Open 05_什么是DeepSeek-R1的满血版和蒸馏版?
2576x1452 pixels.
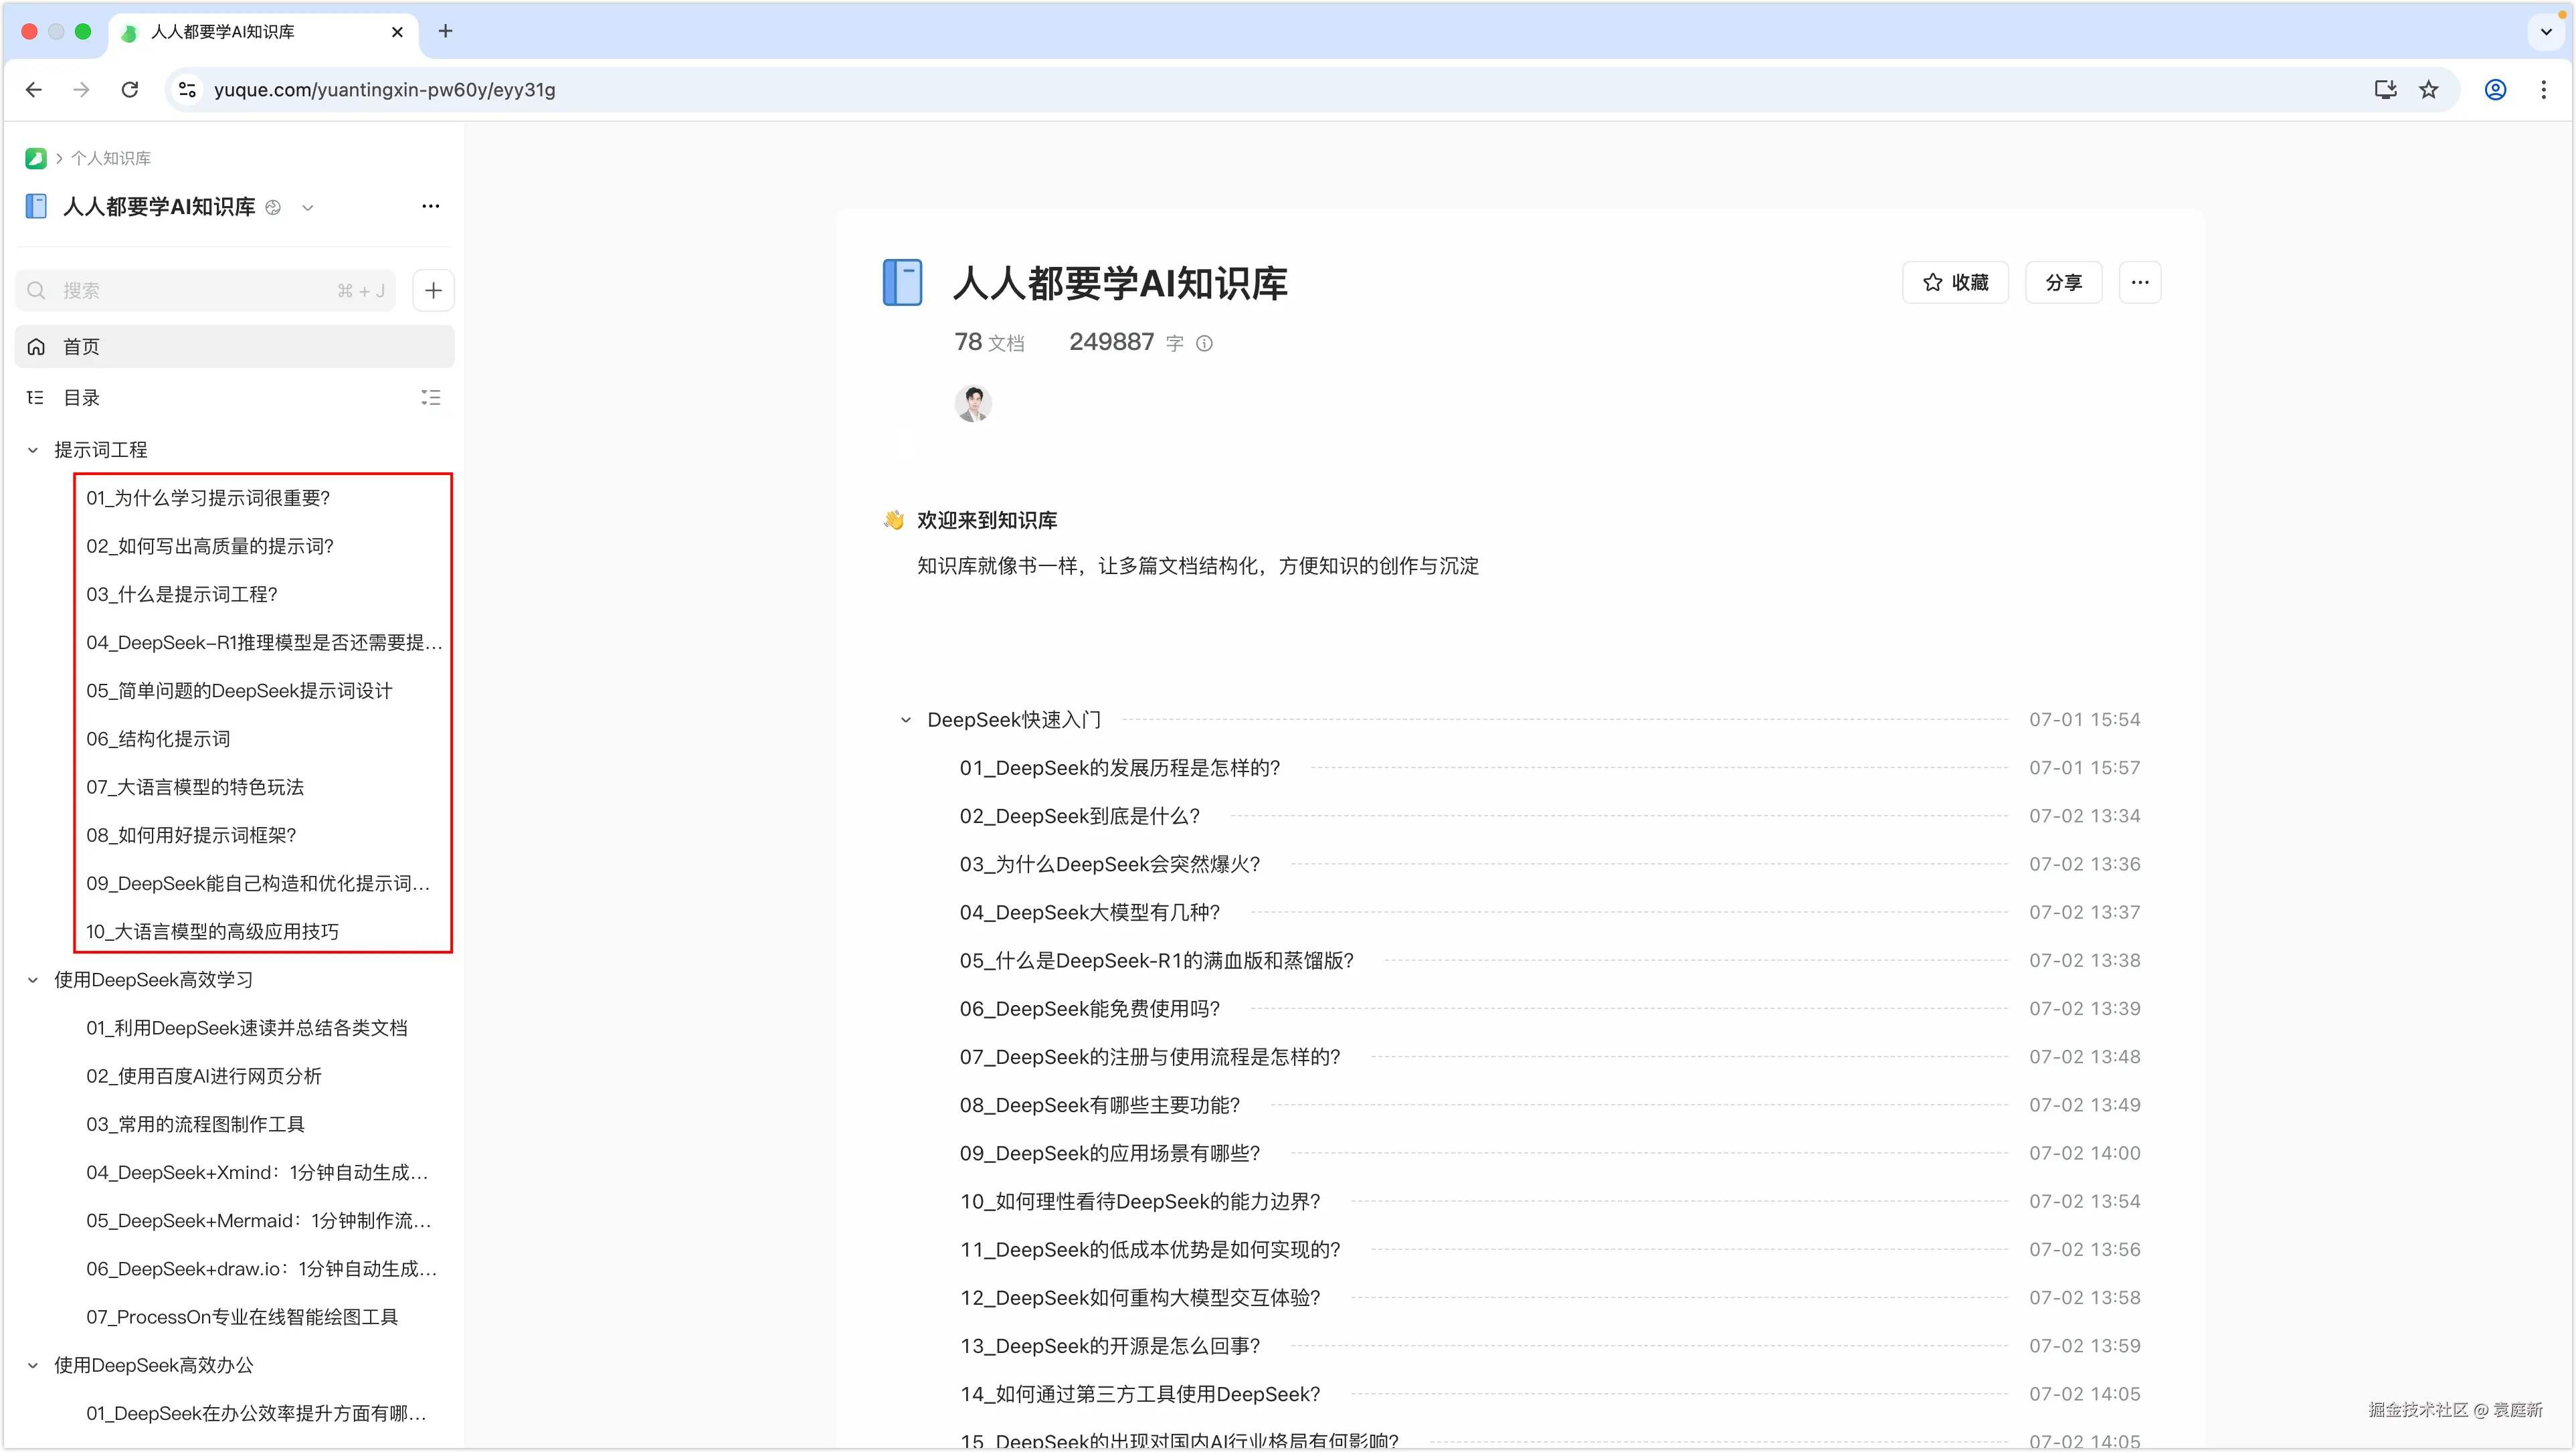[x=1157, y=960]
